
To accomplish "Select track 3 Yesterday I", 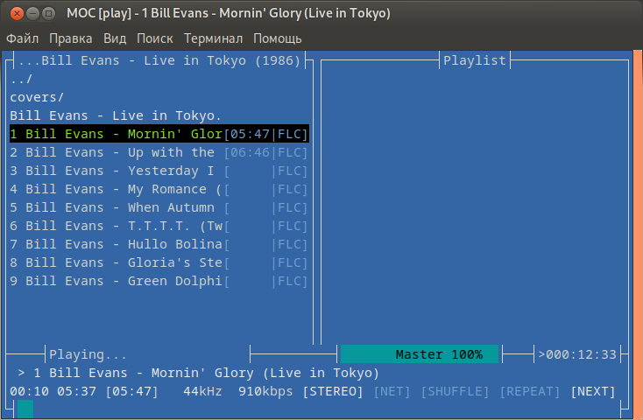I will pyautogui.click(x=159, y=171).
